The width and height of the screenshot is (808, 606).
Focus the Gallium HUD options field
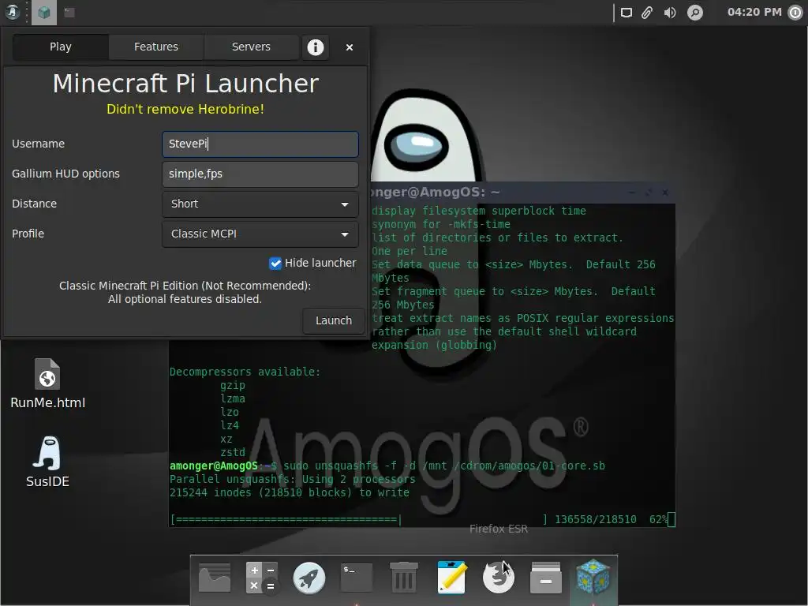pyautogui.click(x=260, y=174)
